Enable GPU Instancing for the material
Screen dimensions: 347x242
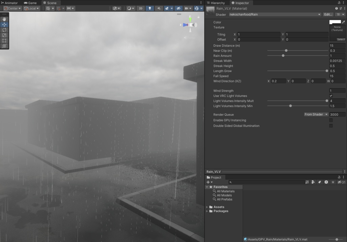pyautogui.click(x=331, y=120)
